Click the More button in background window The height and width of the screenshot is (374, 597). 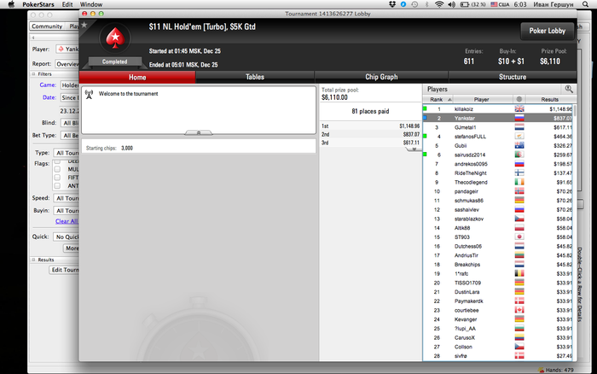click(x=71, y=248)
